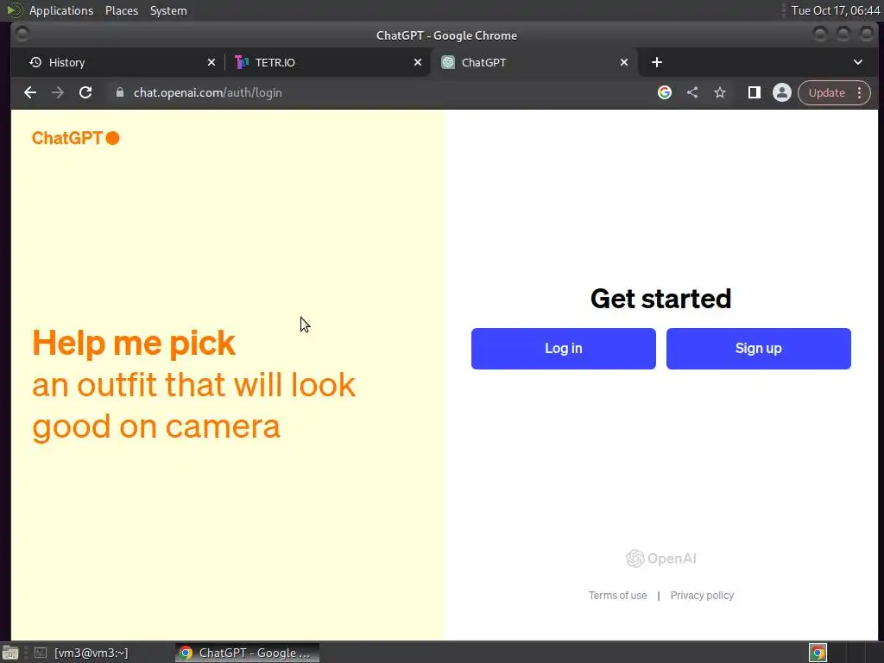Click the Sign up button

(758, 349)
